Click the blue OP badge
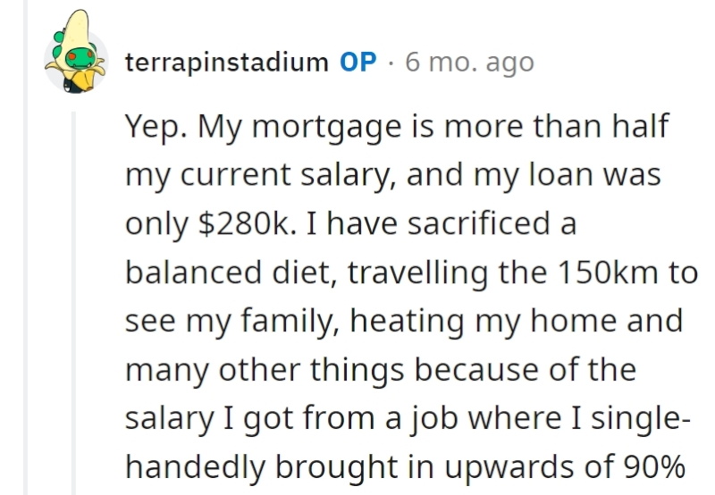Viewport: 715px width, 495px height. [358, 62]
